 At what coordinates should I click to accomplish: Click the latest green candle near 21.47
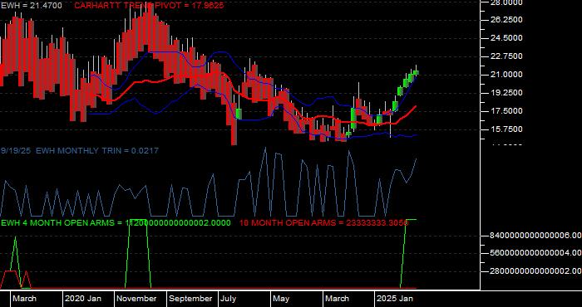click(x=416, y=72)
